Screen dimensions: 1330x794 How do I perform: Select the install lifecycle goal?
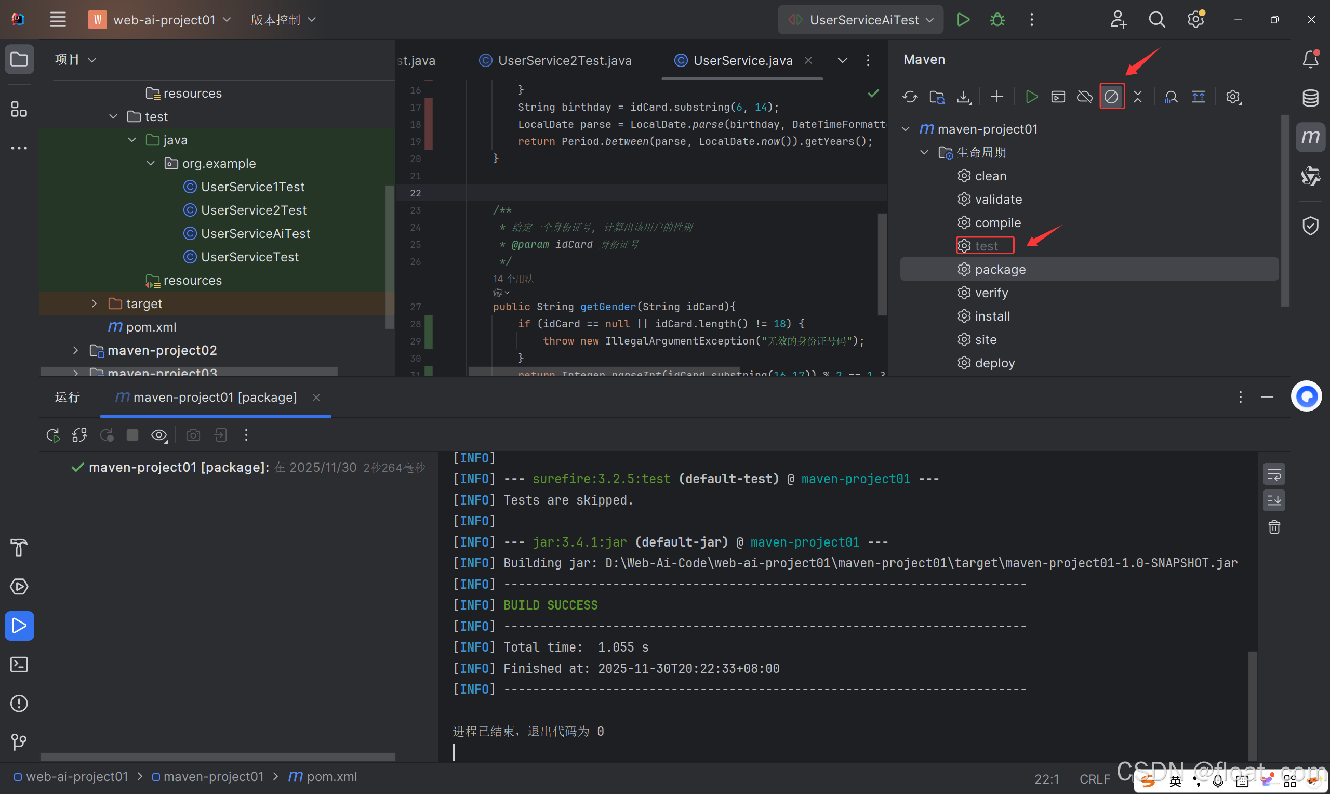pos(992,316)
